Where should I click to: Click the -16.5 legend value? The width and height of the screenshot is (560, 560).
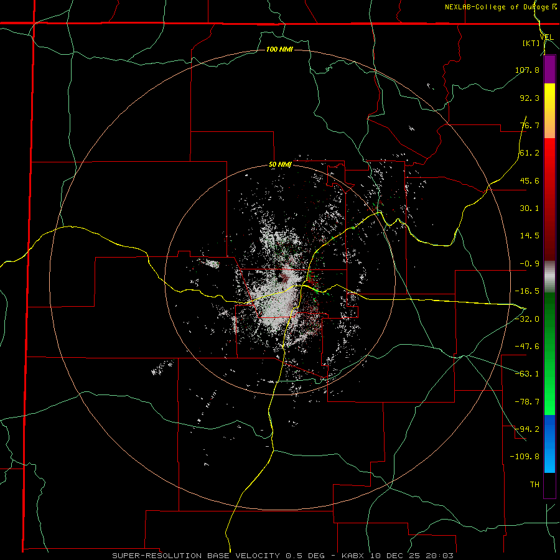tap(527, 291)
